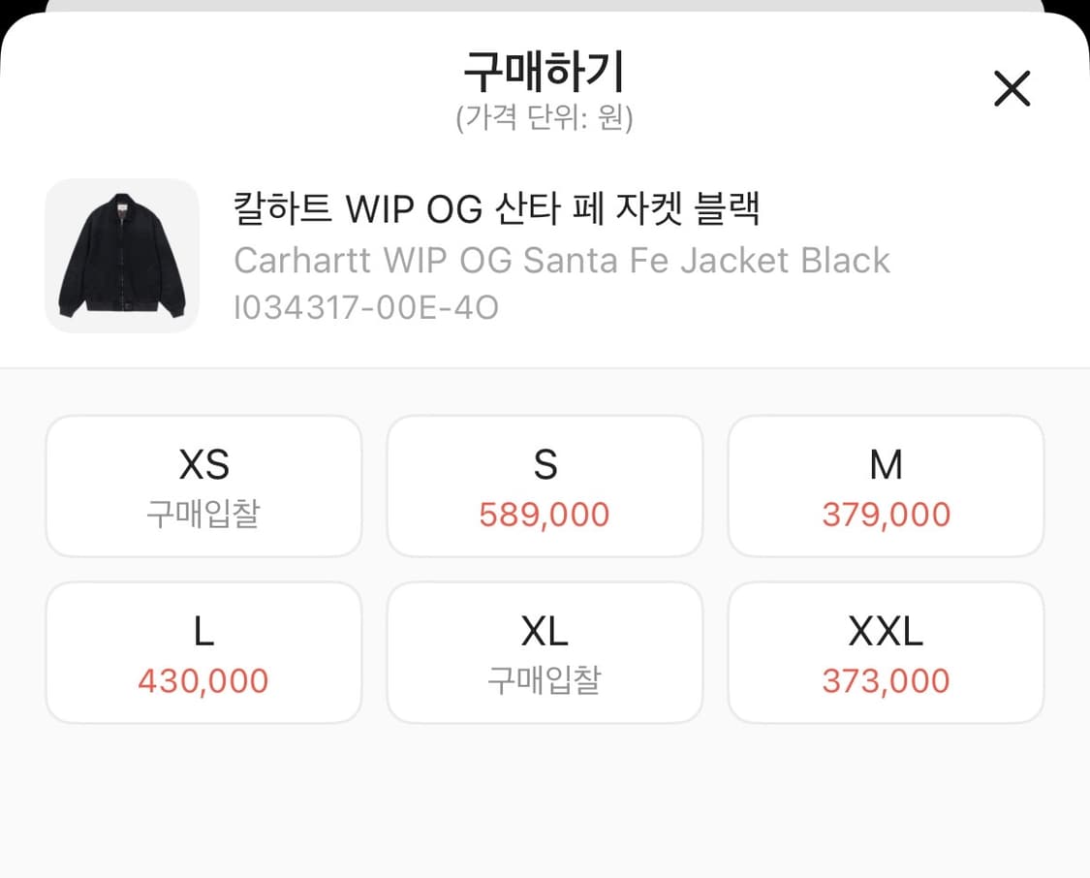This screenshot has width=1090, height=878.
Task: Choose size M priced 379,000
Action: pos(886,486)
